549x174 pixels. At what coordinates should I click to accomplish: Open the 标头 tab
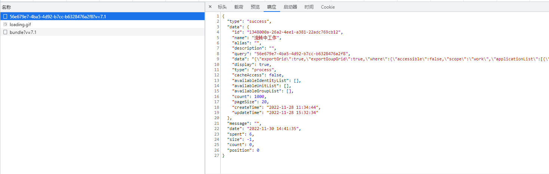[222, 7]
